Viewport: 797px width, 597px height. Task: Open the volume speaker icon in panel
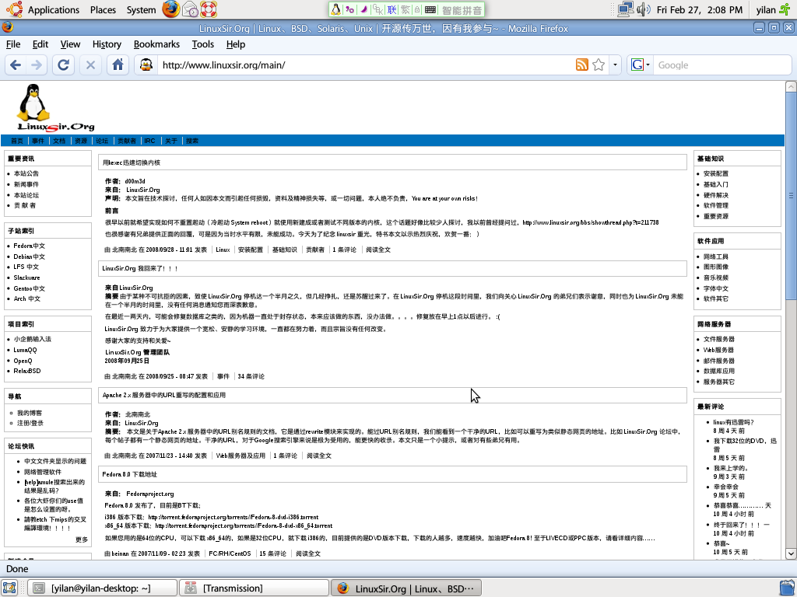pos(643,9)
